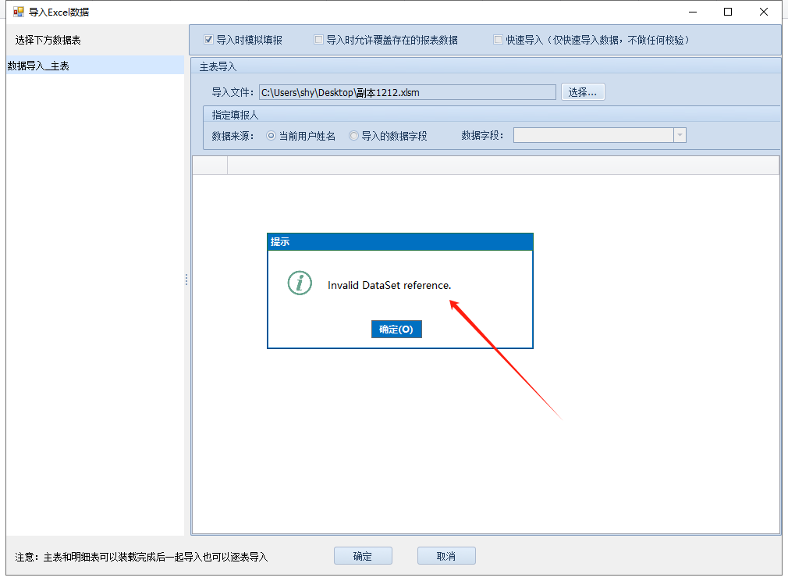Image resolution: width=788 pixels, height=581 pixels.
Task: Close the 导入Excel数据 window
Action: 765,12
